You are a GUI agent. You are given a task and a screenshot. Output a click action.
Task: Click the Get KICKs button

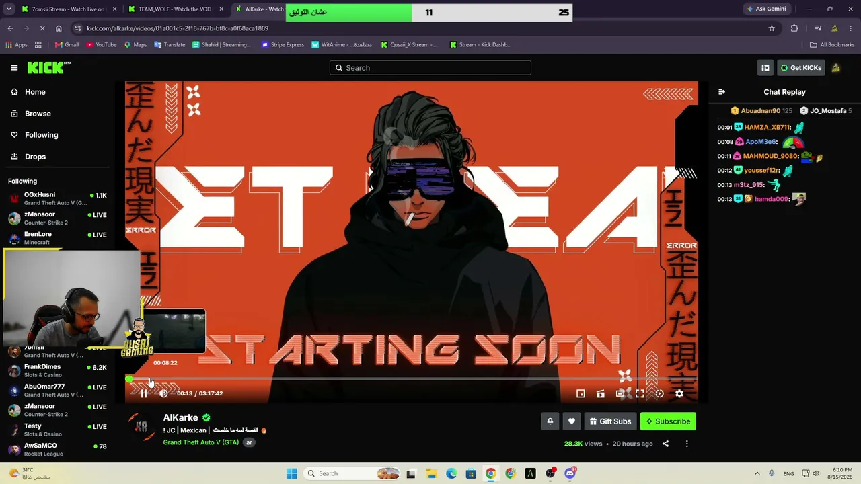[x=801, y=68]
